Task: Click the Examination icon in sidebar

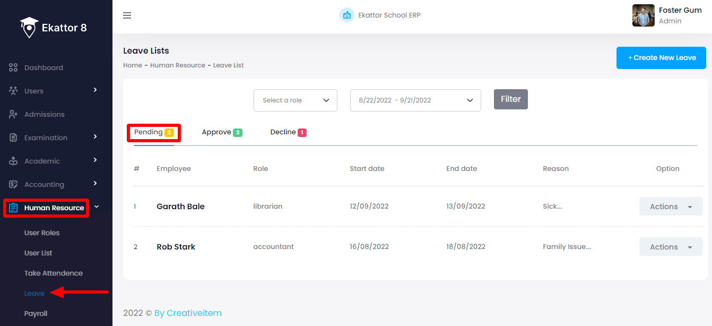Action: (14, 138)
